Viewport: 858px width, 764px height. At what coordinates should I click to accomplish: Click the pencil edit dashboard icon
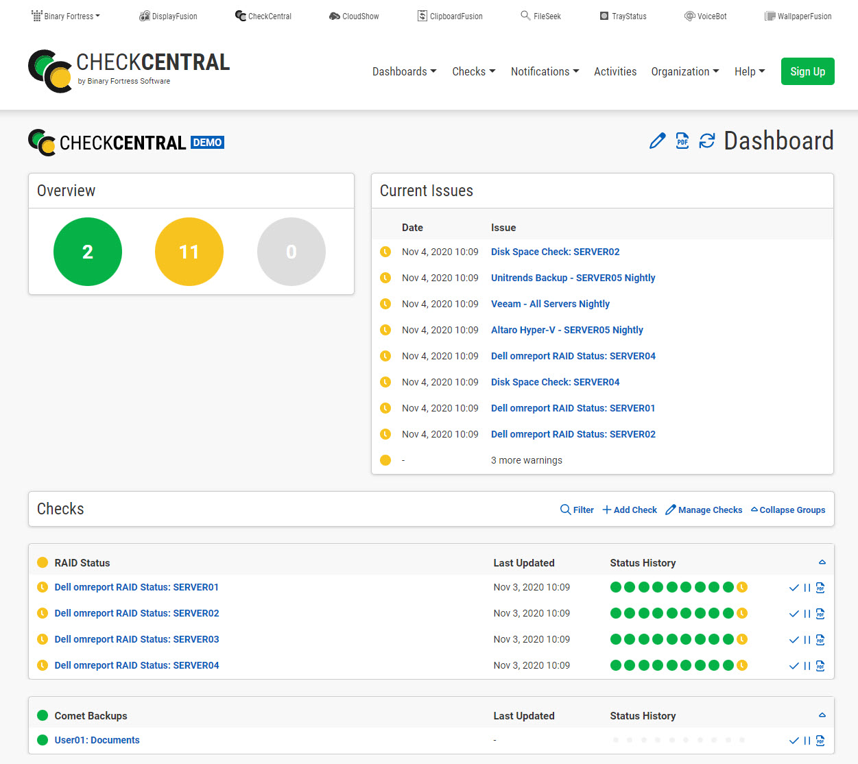point(657,141)
